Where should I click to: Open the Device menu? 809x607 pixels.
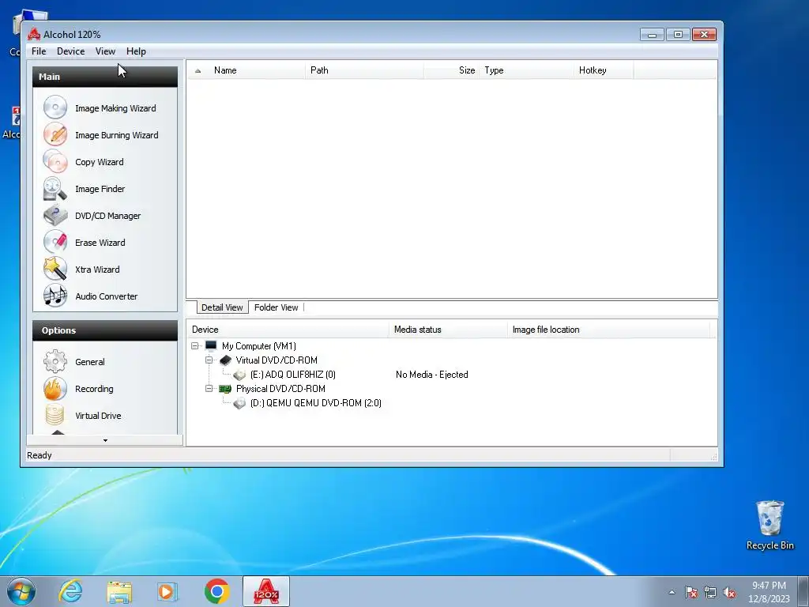coord(70,51)
